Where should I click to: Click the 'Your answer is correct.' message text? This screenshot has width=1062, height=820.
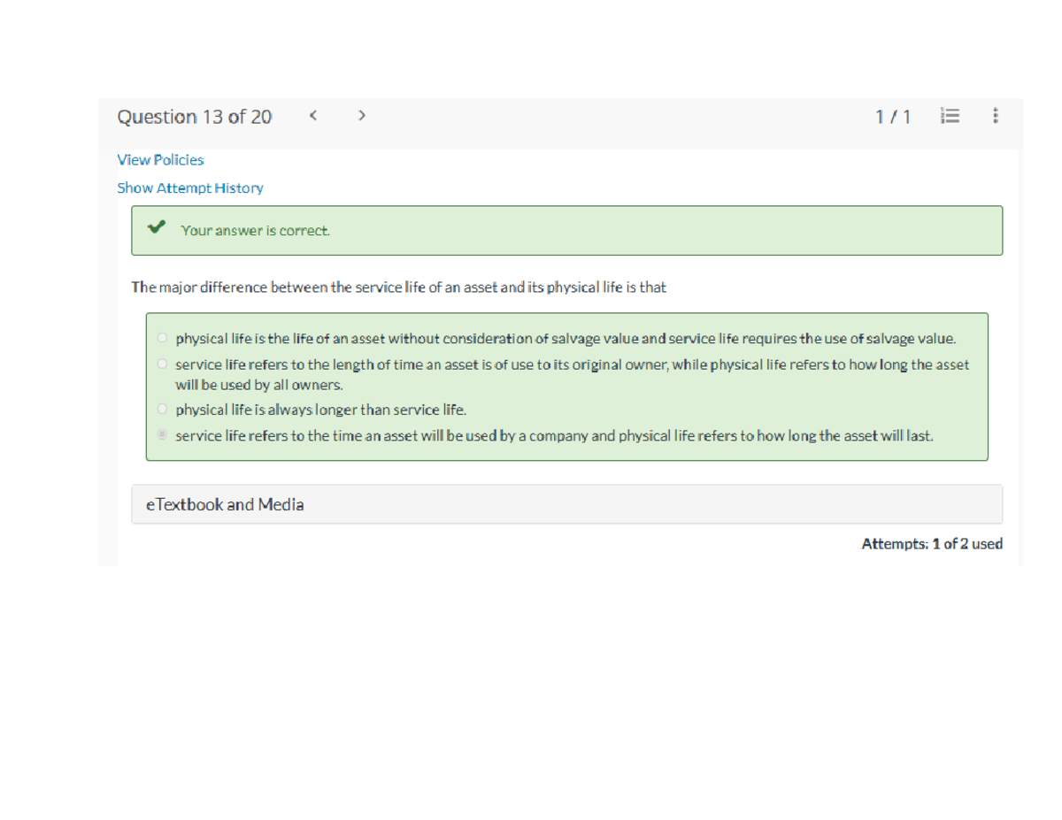[x=256, y=230]
